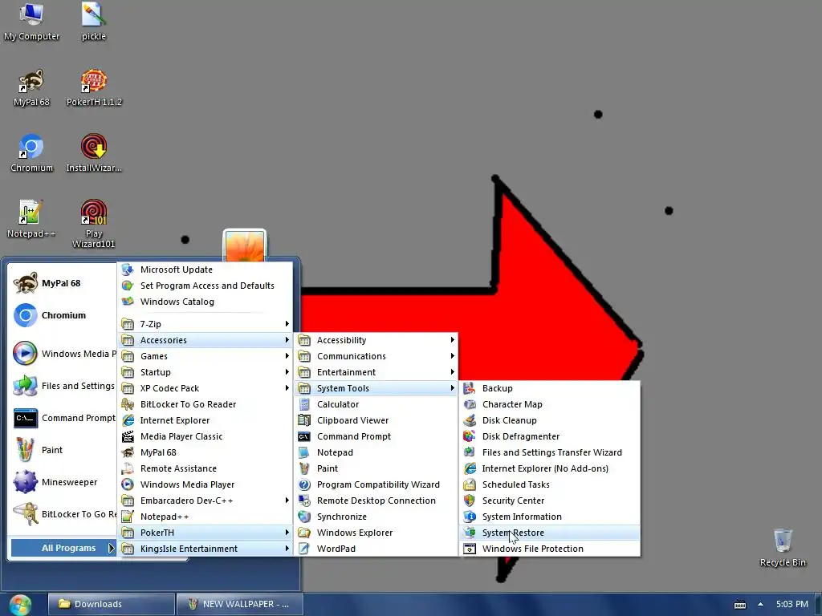Expand the Communications submenu
This screenshot has height=616, width=822.
[x=376, y=356]
